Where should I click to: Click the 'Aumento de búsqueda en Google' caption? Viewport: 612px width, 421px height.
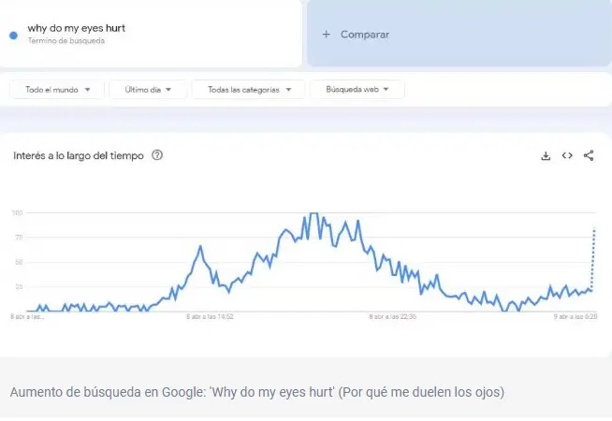[x=257, y=390]
